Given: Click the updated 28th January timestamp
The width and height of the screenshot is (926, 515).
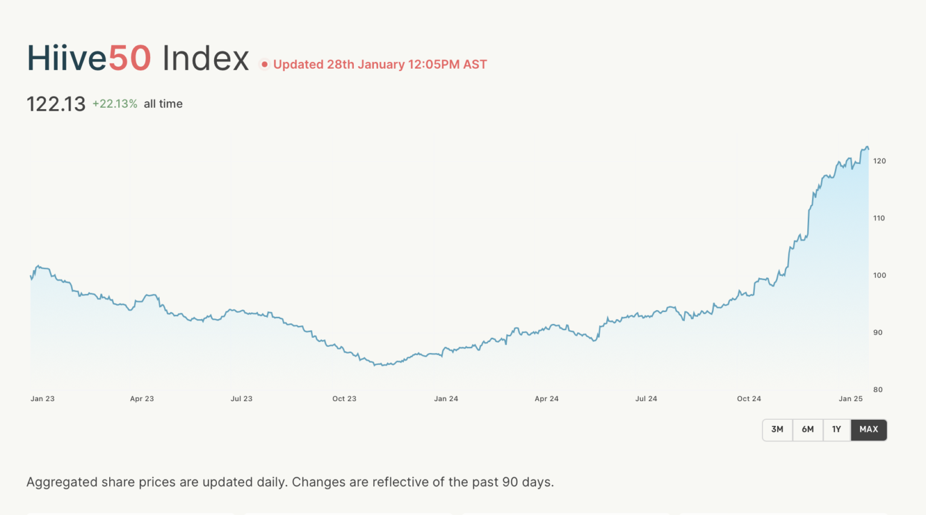Looking at the screenshot, I should [380, 64].
